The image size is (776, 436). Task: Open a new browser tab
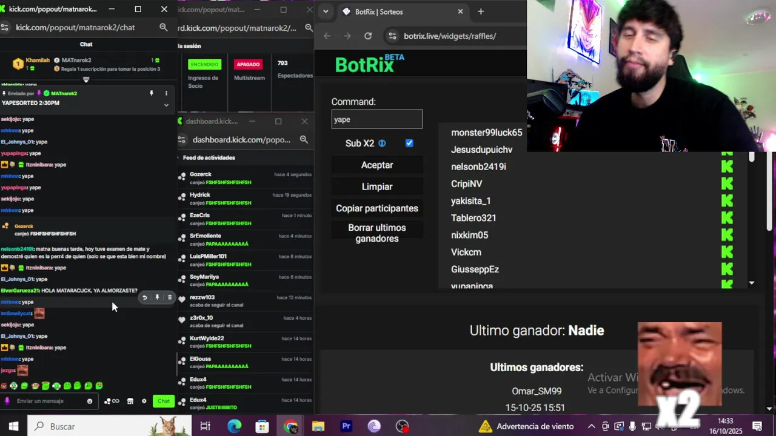tap(481, 12)
